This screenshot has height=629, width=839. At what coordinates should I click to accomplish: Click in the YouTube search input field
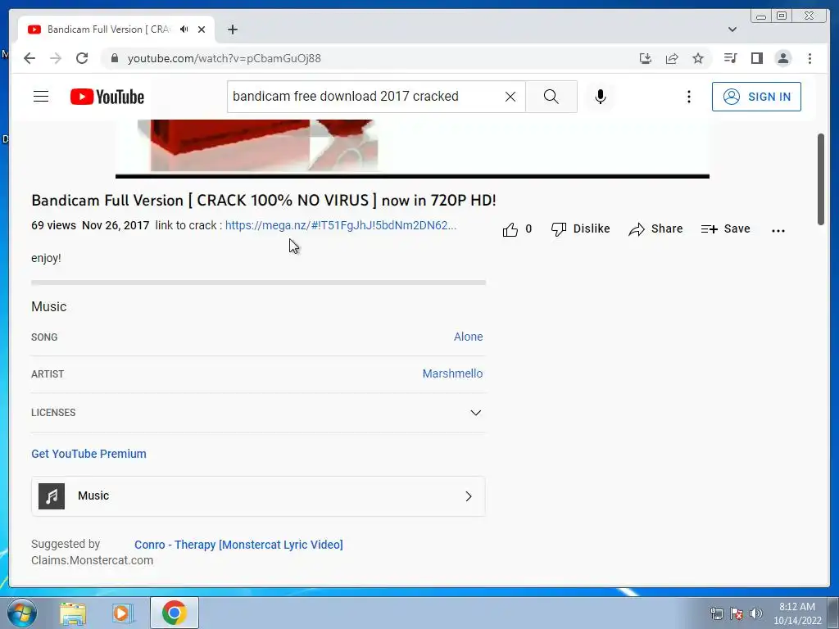366,97
